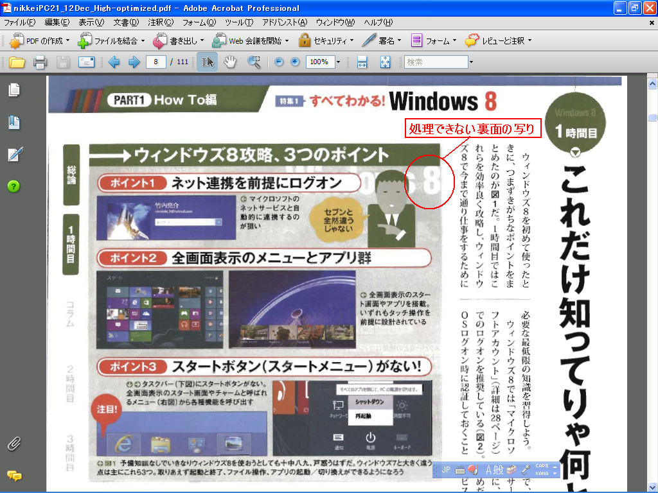Print the document with the printer icon
Image resolution: width=658 pixels, height=493 pixels.
[40, 62]
